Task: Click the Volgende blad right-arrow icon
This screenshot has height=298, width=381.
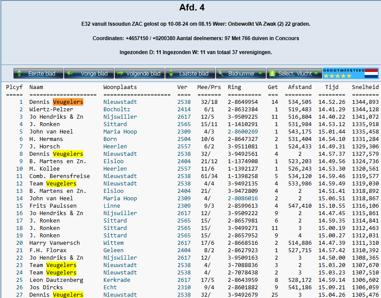Action: [x=121, y=74]
